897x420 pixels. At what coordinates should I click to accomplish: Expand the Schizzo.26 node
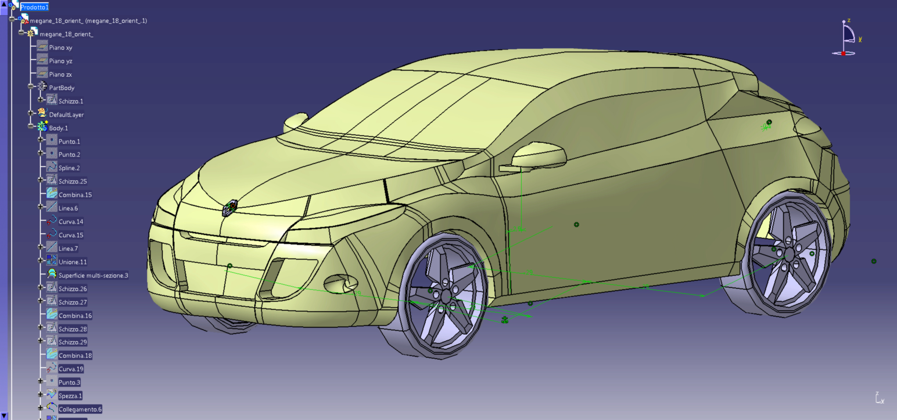tap(41, 287)
